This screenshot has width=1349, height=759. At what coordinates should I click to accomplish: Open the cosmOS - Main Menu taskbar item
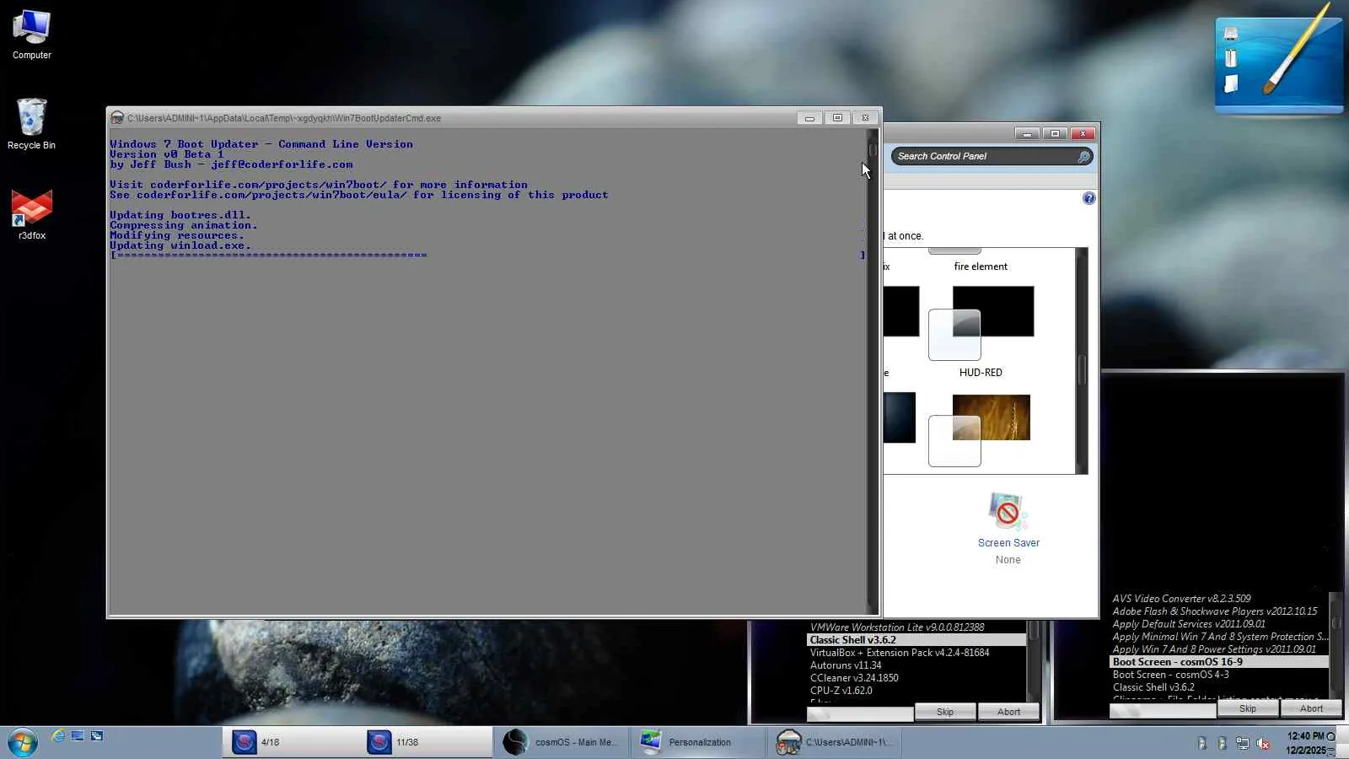[x=561, y=742]
